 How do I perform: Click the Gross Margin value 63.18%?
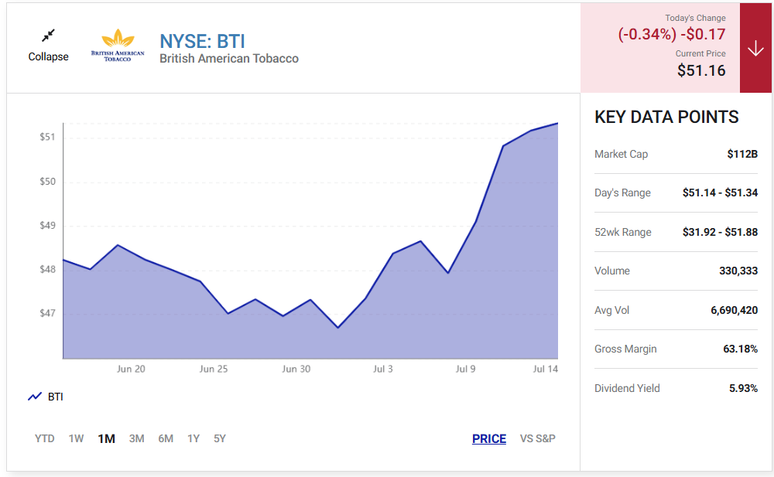point(741,349)
